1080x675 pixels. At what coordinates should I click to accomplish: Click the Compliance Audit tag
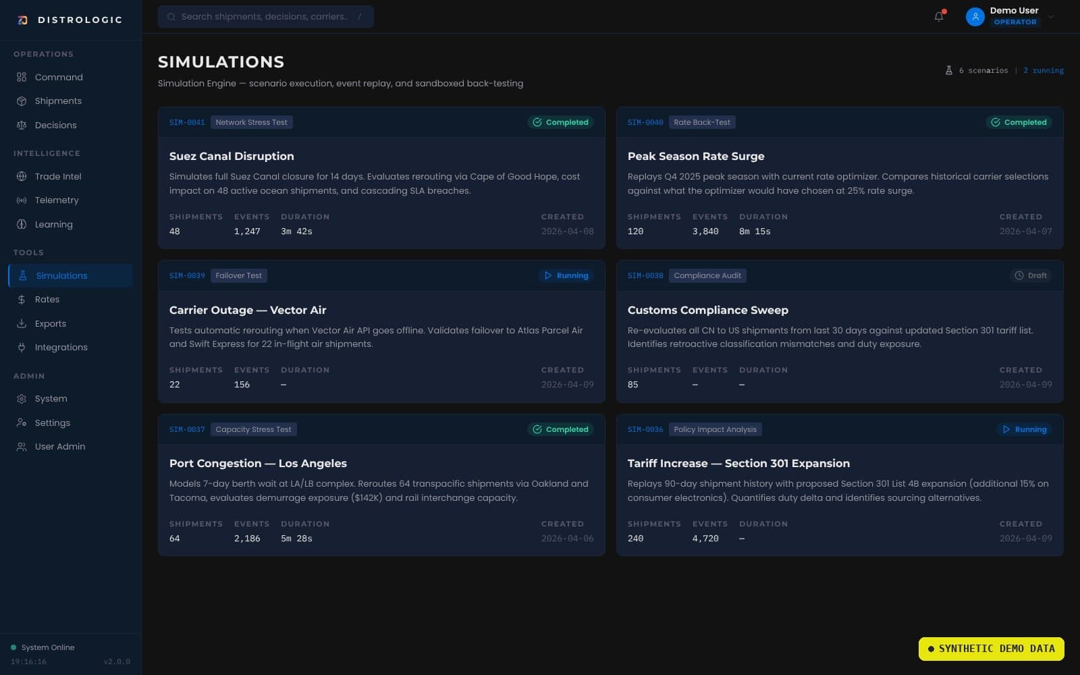point(707,275)
